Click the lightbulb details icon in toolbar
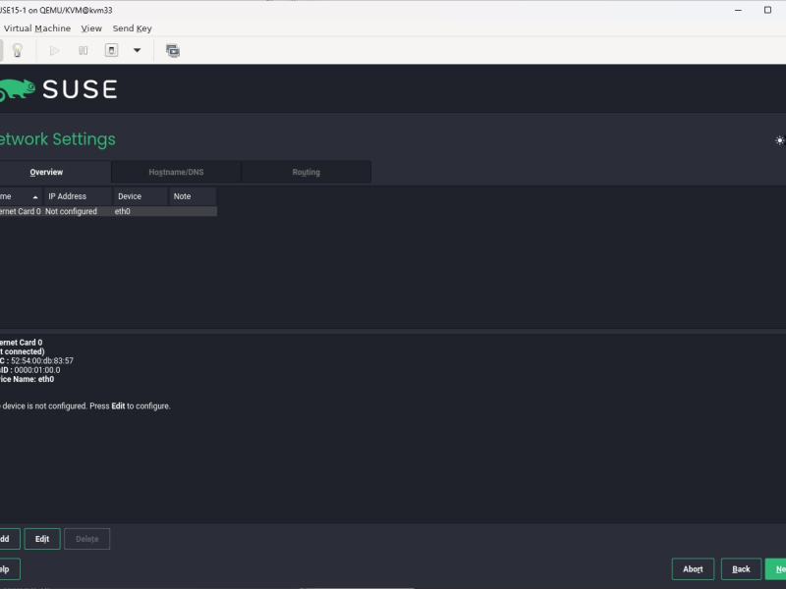 (18, 50)
